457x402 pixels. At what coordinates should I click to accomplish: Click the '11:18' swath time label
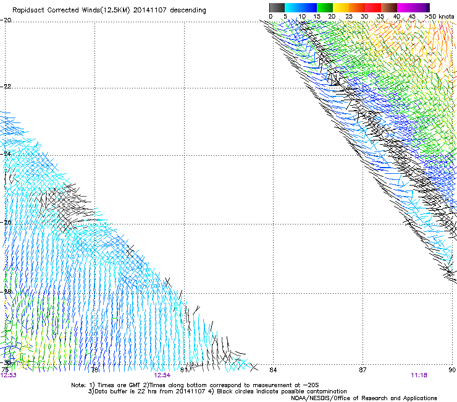(419, 375)
